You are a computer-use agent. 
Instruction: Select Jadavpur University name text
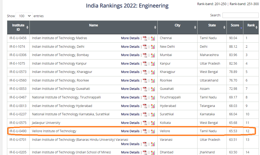[x=46, y=123]
